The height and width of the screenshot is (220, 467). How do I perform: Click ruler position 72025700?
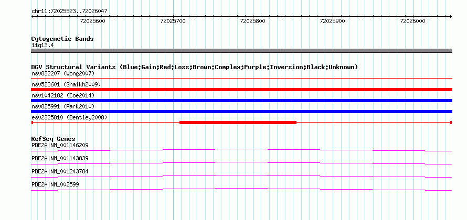click(173, 21)
